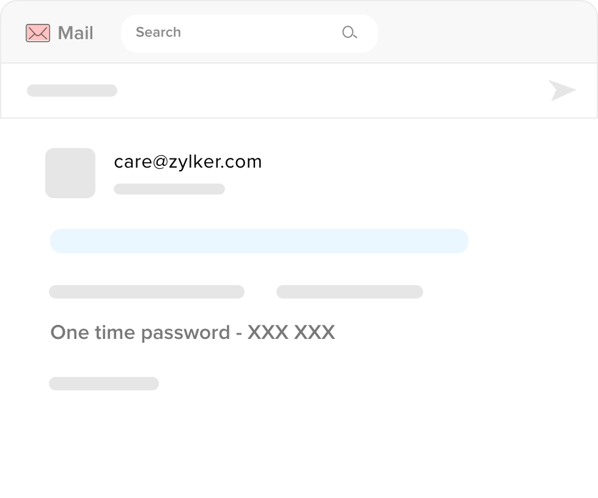
Task: Click the placeholder line under care@zylker.com
Action: tap(169, 189)
